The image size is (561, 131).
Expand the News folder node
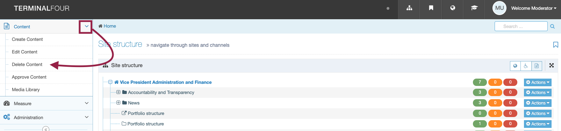(x=118, y=103)
